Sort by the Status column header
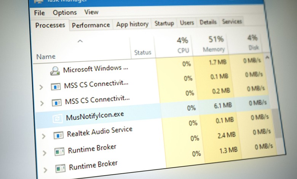This screenshot has width=297, height=179. 143,53
